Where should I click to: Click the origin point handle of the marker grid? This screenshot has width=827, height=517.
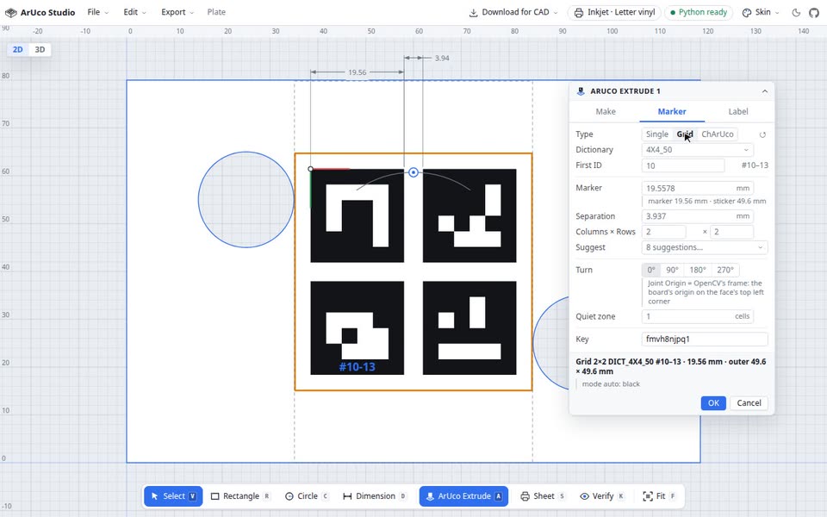pyautogui.click(x=311, y=169)
